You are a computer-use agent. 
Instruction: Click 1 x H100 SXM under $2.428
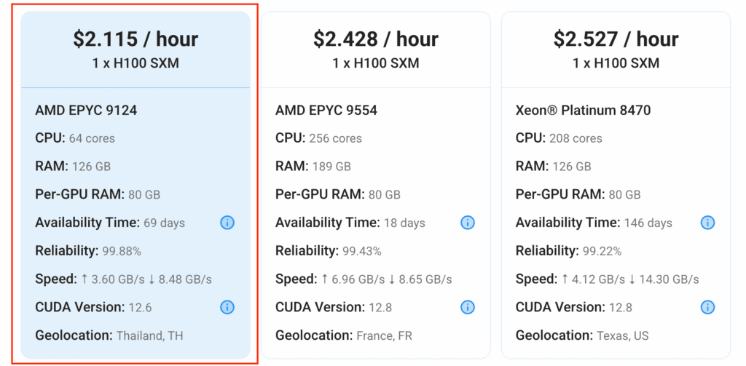376,63
